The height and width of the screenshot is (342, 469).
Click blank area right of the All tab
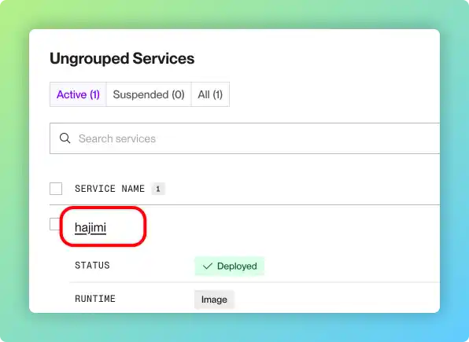point(329,94)
